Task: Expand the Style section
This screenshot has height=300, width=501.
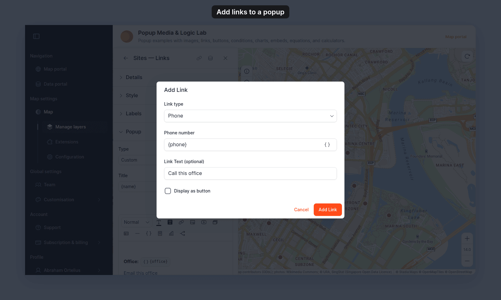Action: click(x=132, y=95)
